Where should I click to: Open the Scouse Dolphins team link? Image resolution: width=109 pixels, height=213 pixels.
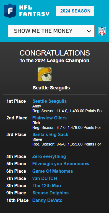51,193
